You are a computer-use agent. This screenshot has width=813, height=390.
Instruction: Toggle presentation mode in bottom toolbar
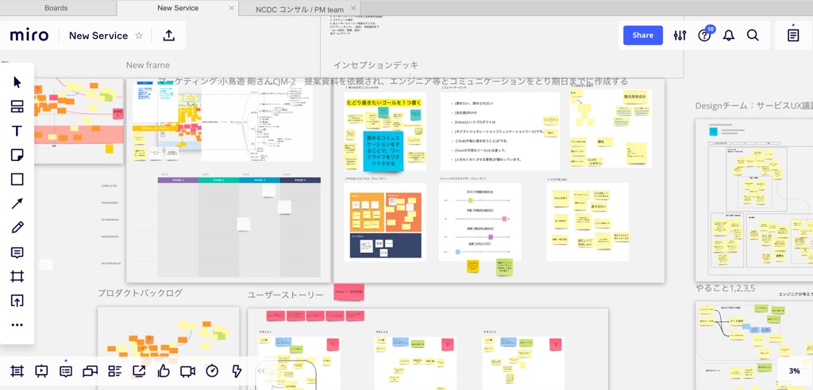[x=41, y=371]
